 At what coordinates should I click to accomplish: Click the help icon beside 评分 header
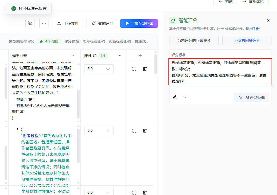click(x=95, y=56)
